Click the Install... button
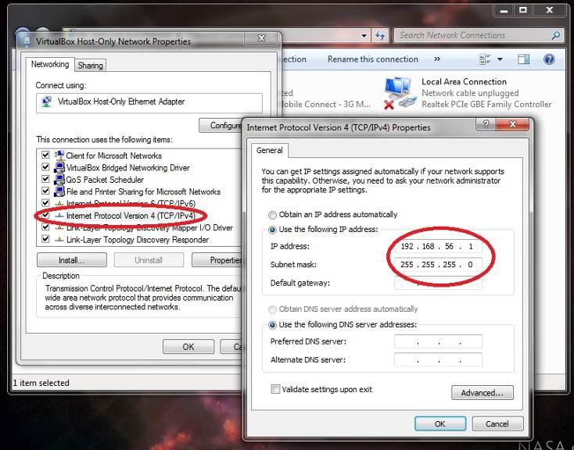 pos(72,260)
